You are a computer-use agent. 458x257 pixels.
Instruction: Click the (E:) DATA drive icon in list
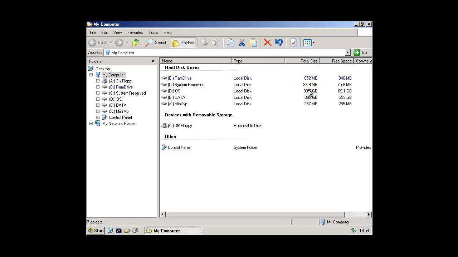coord(164,97)
